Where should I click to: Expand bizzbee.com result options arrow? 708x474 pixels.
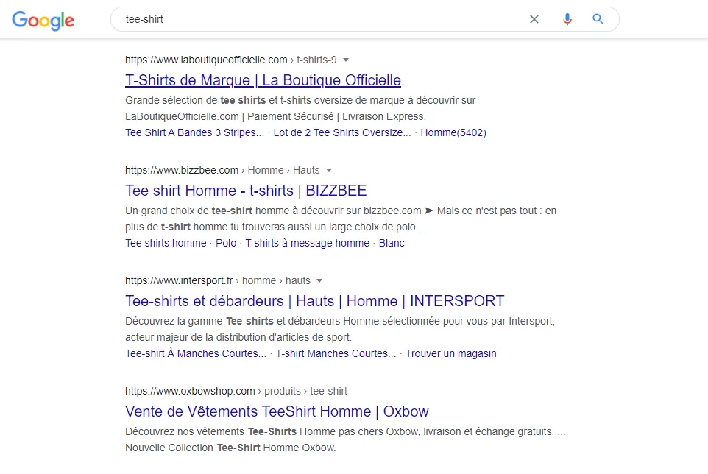coord(329,171)
